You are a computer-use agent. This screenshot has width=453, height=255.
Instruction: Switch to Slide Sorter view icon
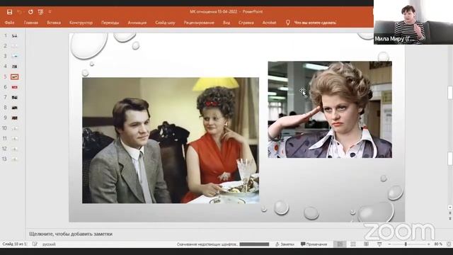coord(353,244)
